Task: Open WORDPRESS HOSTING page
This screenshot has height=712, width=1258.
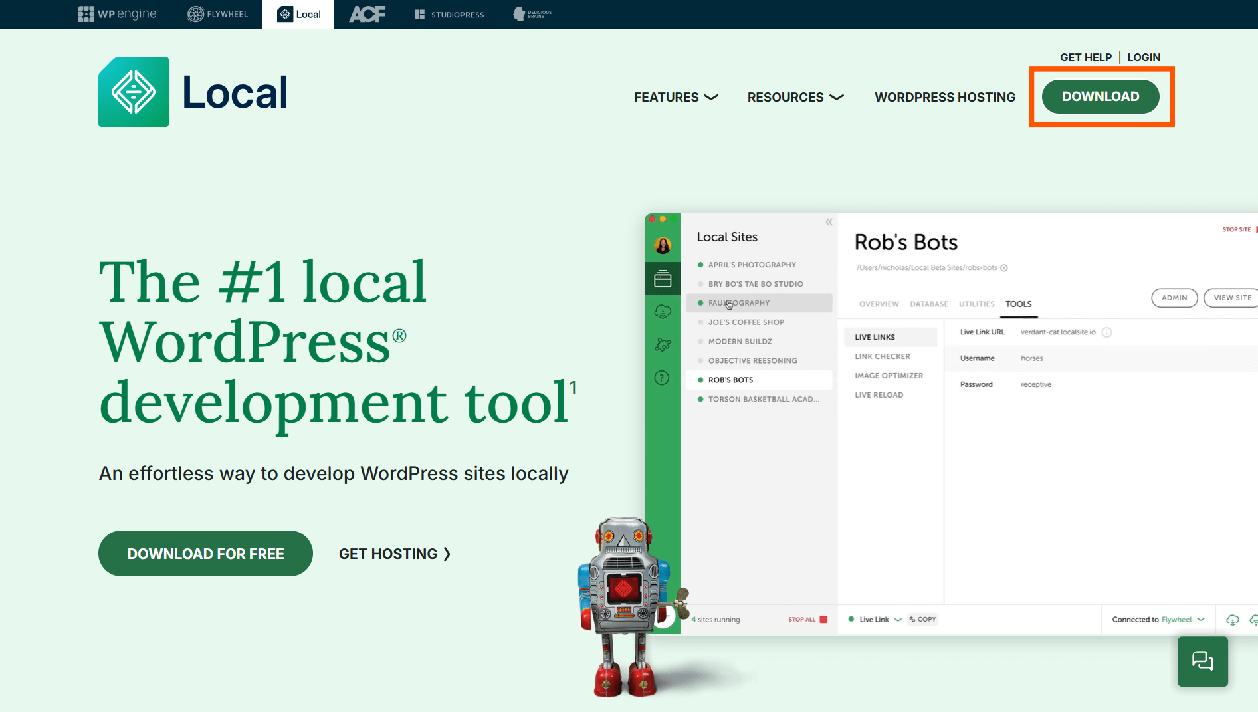Action: click(x=945, y=97)
